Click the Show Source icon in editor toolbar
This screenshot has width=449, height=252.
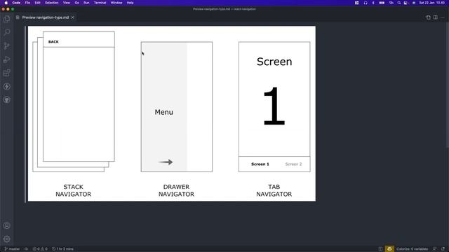click(428, 17)
